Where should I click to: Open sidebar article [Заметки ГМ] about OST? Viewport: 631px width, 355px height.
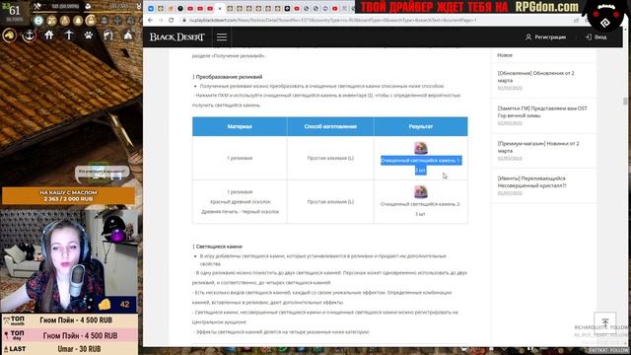542,111
